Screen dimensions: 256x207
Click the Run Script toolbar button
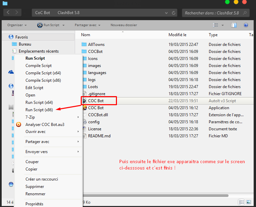click(48, 25)
